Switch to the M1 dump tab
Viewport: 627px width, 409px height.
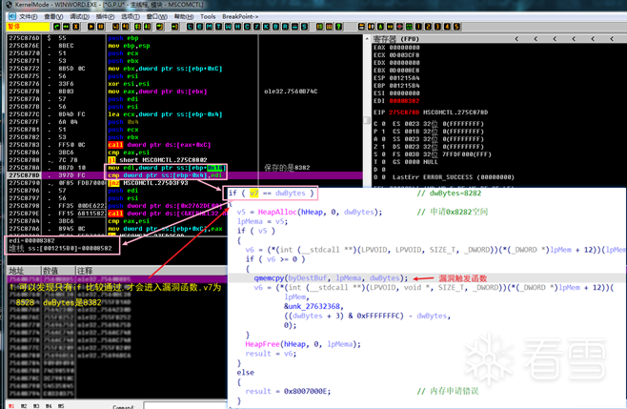11,406
